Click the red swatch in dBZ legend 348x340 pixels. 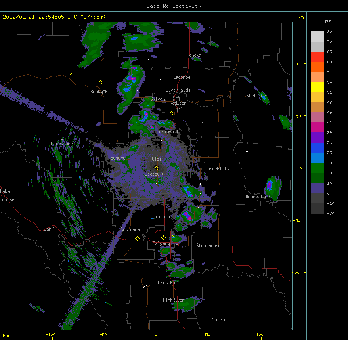[x=317, y=57]
